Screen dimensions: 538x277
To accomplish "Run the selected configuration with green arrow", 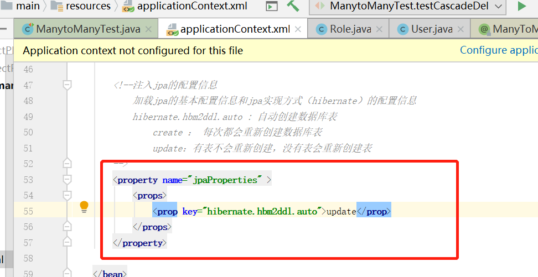I will 522,6.
